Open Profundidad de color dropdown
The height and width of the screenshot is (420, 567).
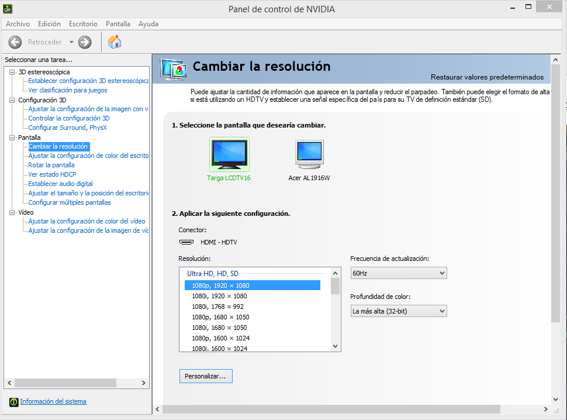[x=399, y=311]
